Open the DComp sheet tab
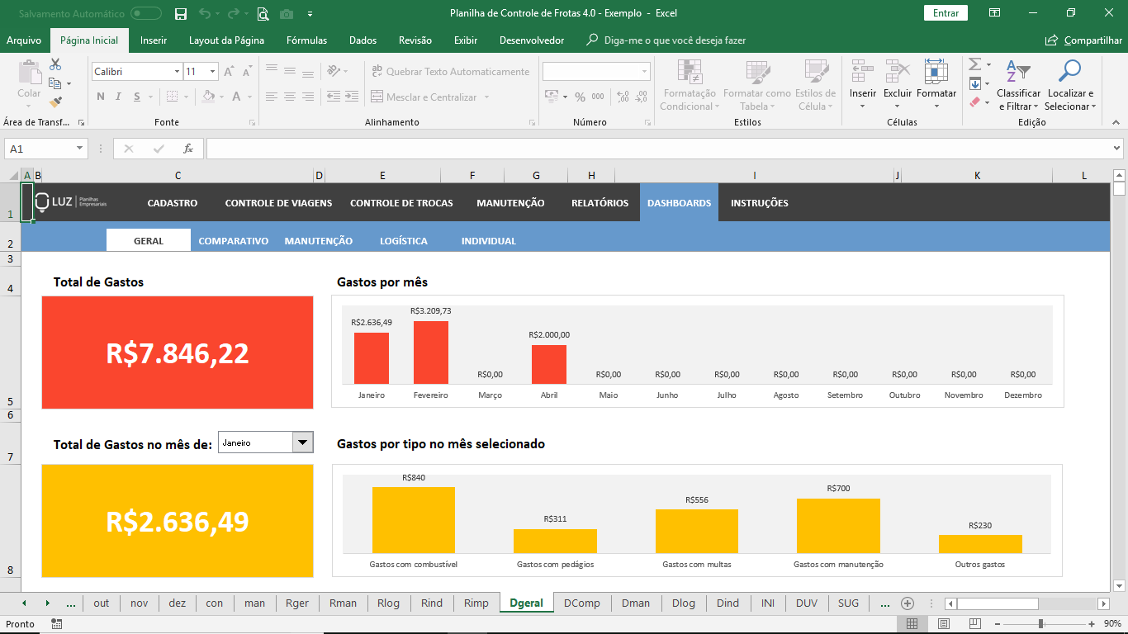This screenshot has height=634, width=1128. 582,603
